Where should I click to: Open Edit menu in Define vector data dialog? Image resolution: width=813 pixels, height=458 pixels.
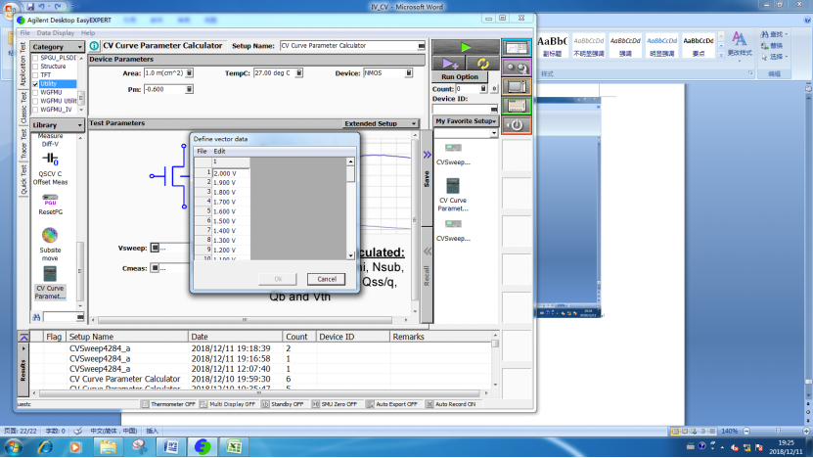(219, 152)
